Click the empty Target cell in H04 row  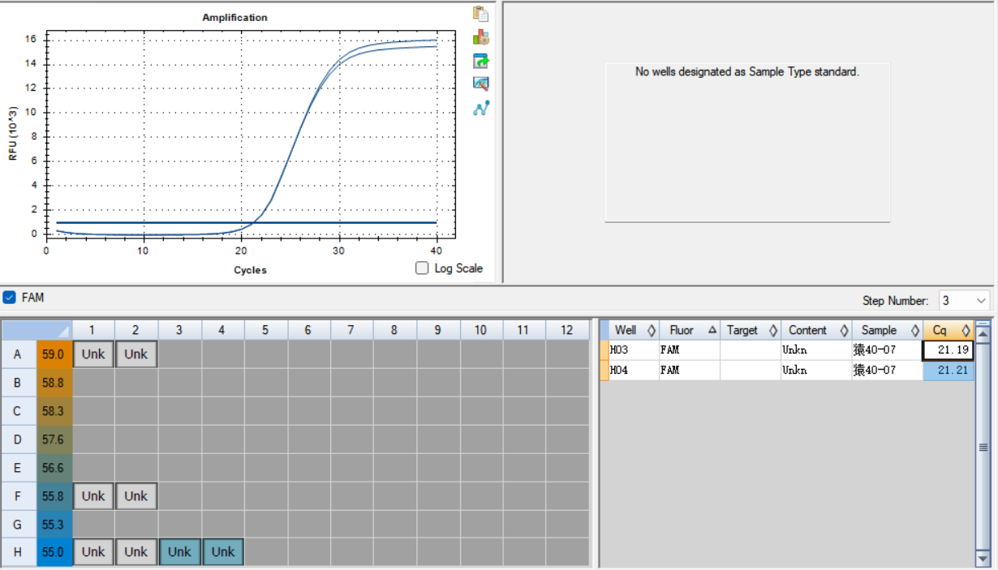click(751, 371)
